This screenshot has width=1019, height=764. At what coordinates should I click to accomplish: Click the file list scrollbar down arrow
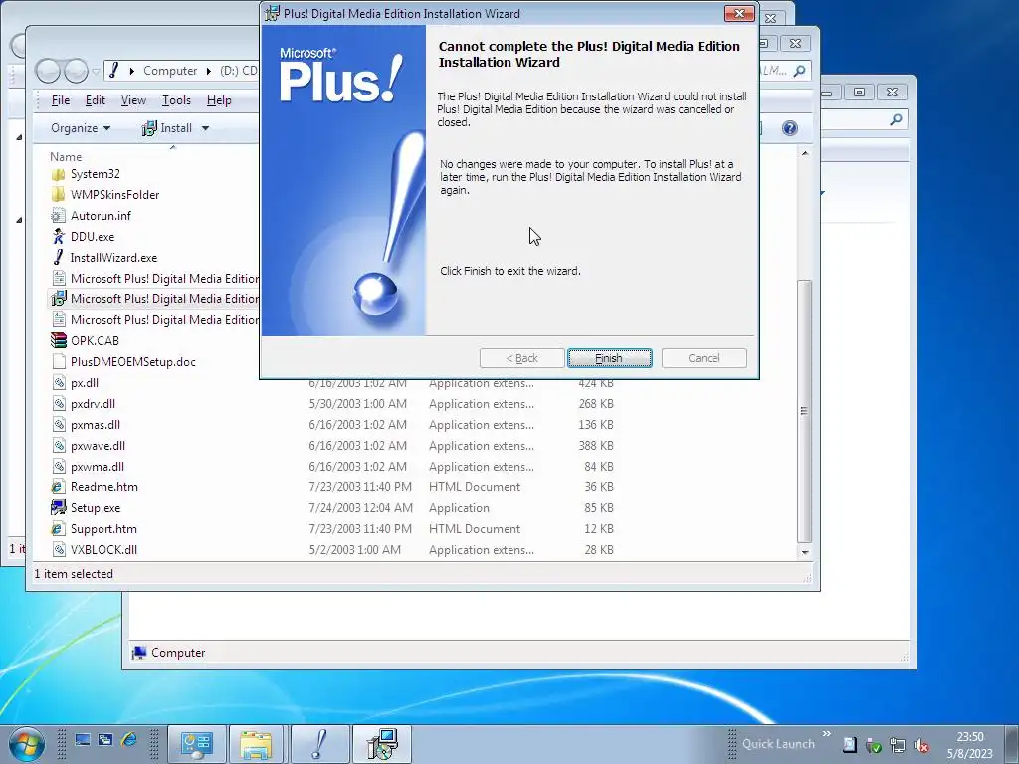pos(804,552)
